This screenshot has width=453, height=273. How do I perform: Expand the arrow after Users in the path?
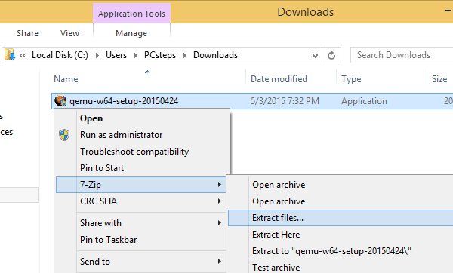click(135, 55)
